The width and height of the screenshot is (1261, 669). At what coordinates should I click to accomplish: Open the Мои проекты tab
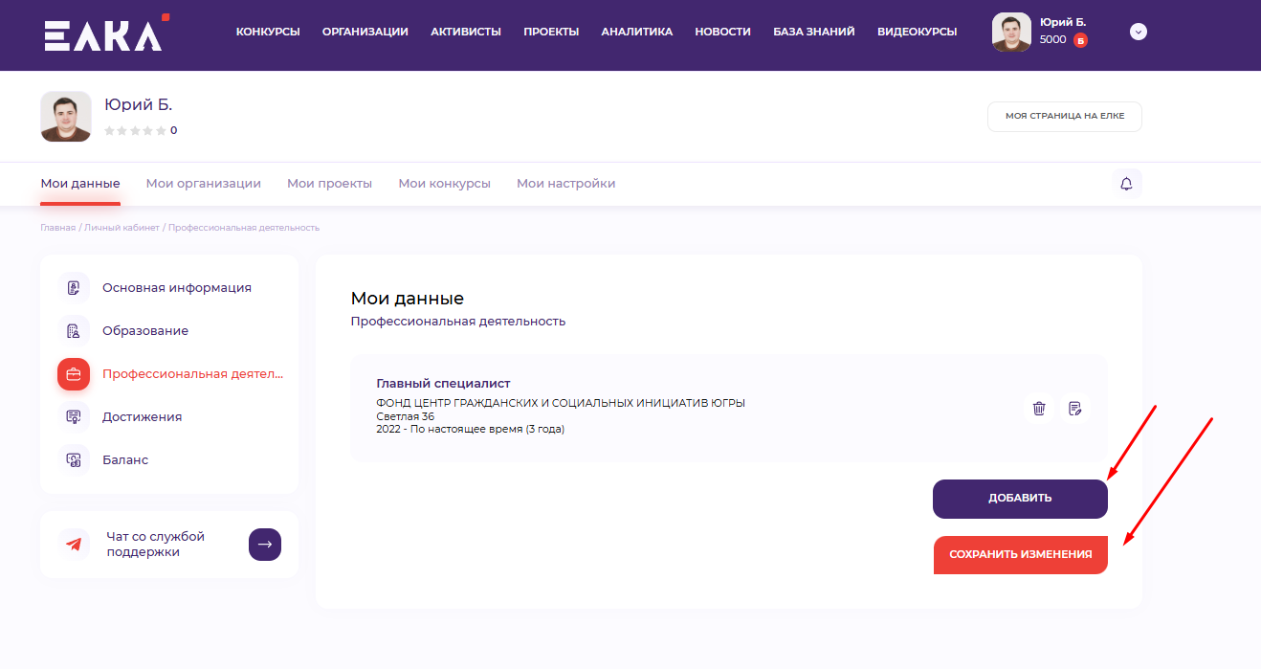click(329, 184)
